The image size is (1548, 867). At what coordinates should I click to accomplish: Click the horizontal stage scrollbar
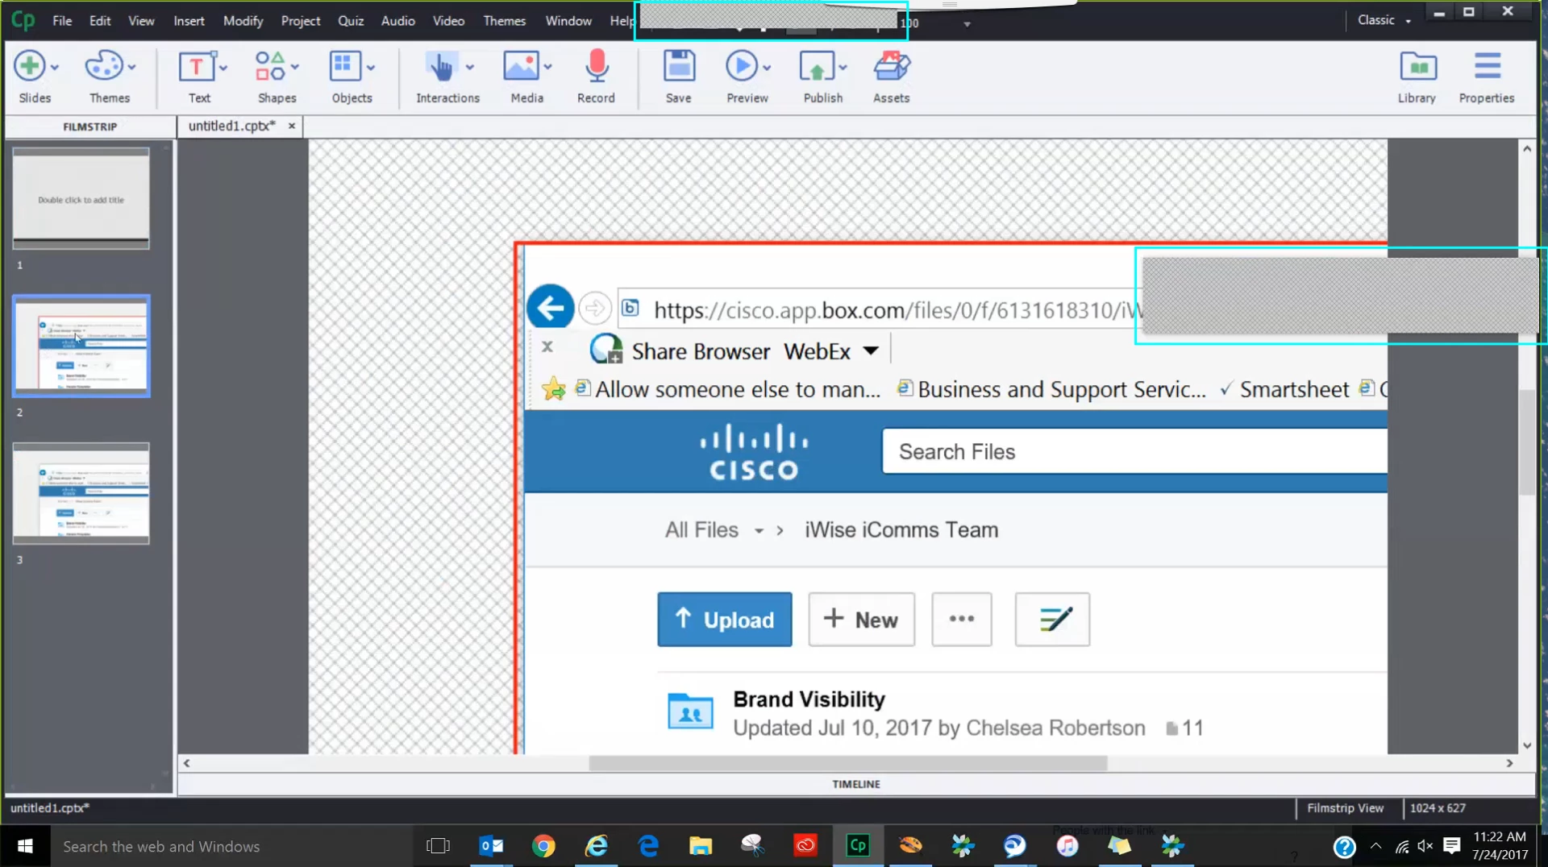tap(847, 763)
